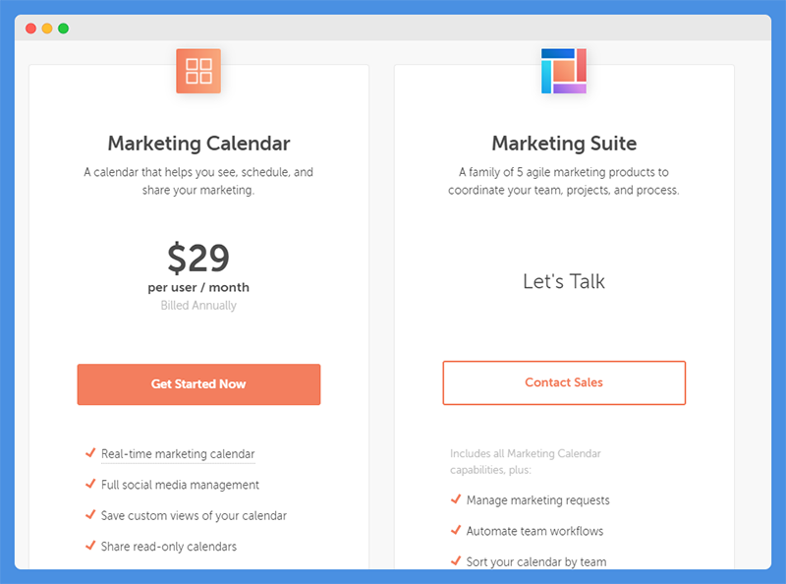Click checkmark next to Share read-only calendars
This screenshot has height=584, width=786.
pos(90,546)
